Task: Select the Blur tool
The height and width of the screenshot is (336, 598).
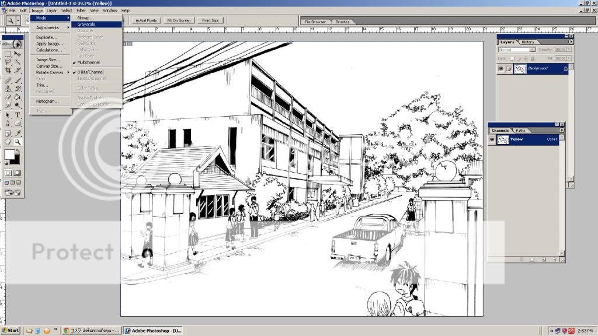Action: pyautogui.click(x=8, y=105)
